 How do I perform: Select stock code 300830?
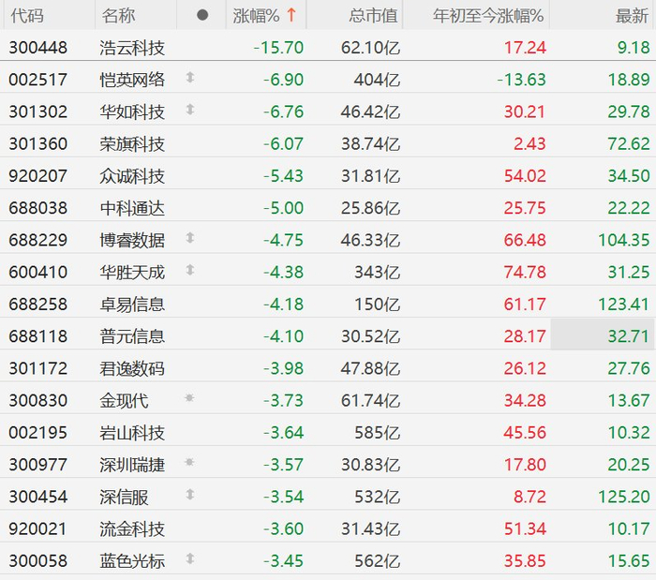coord(38,401)
